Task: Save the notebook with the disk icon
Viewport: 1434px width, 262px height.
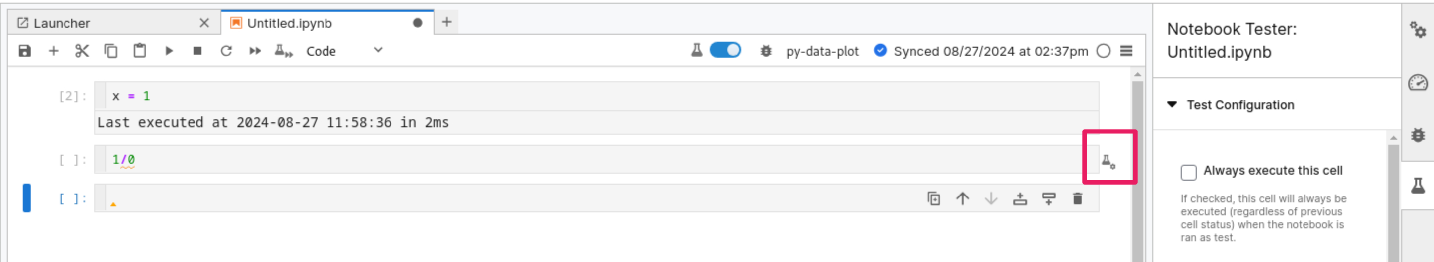Action: tap(24, 51)
